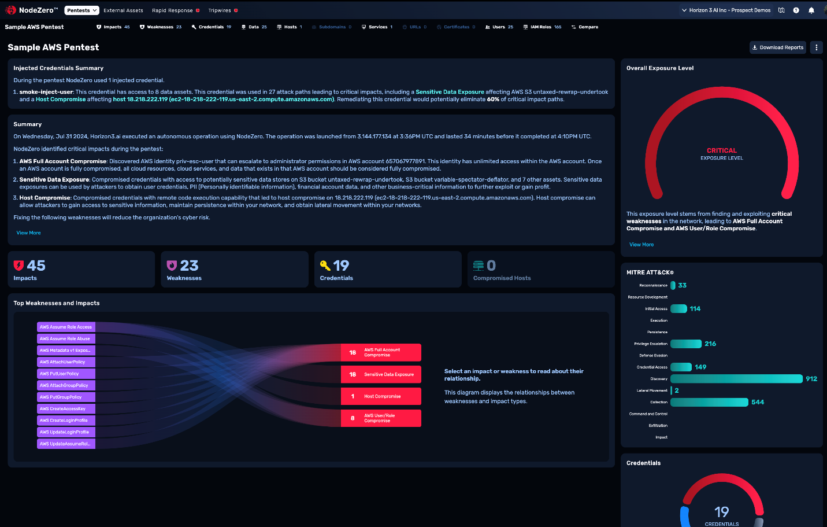Switch to the Credentials tab

pyautogui.click(x=212, y=27)
